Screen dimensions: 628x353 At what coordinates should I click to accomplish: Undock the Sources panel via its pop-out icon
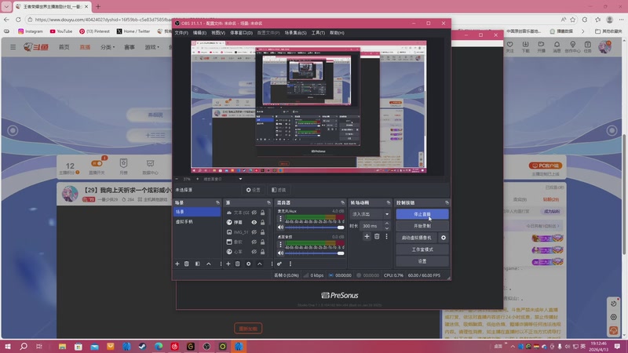(268, 203)
